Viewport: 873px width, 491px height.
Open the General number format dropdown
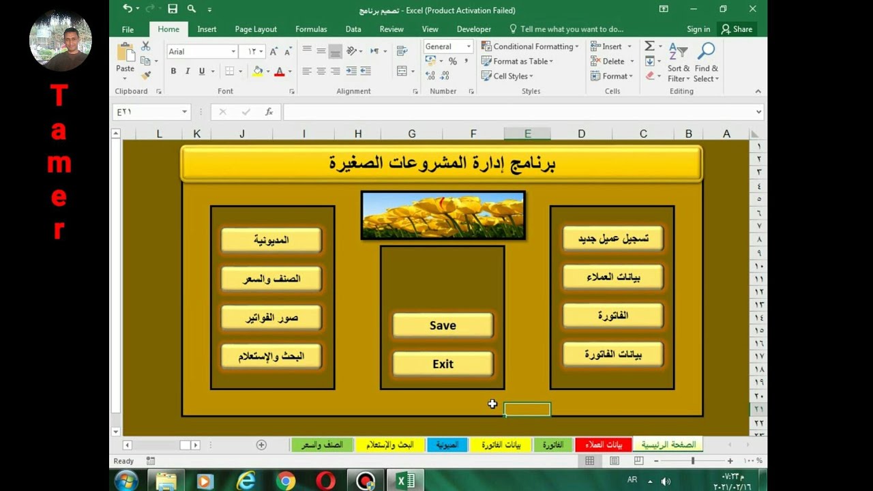[469, 46]
